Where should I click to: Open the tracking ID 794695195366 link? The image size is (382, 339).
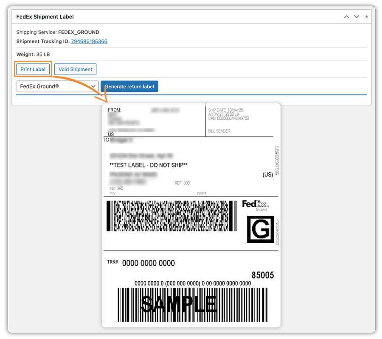[x=89, y=41]
